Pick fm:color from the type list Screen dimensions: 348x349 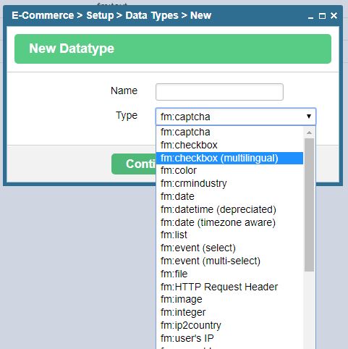(229, 171)
